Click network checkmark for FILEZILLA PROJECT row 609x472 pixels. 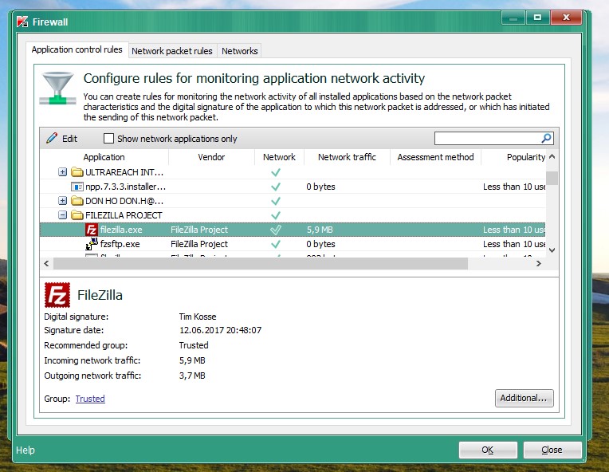point(276,215)
